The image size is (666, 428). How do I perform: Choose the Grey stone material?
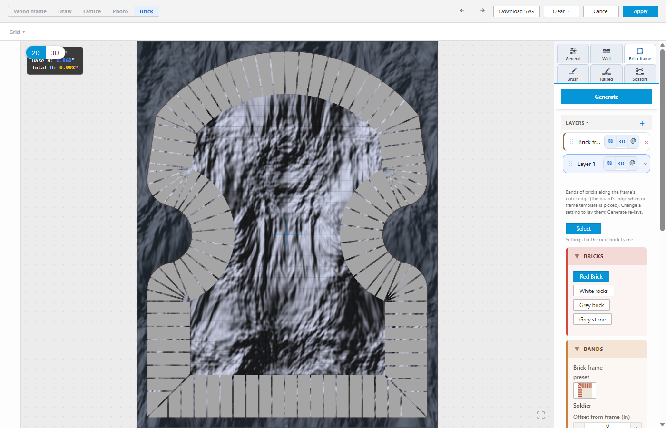[592, 319]
